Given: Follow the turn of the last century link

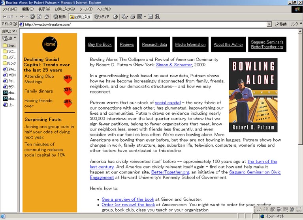Looking at the screenshot, I should coord(262,162).
